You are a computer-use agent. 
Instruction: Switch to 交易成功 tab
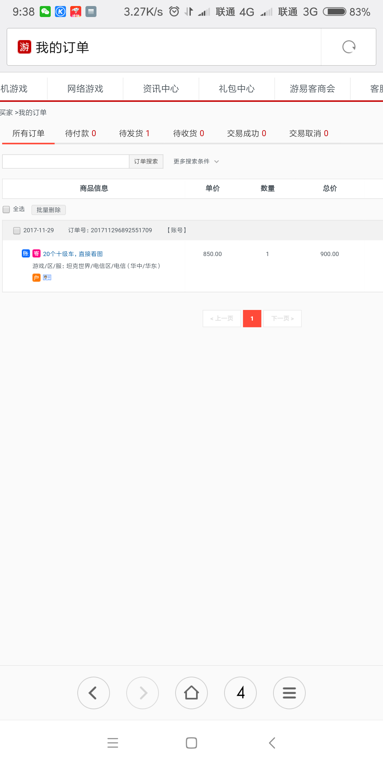point(246,133)
